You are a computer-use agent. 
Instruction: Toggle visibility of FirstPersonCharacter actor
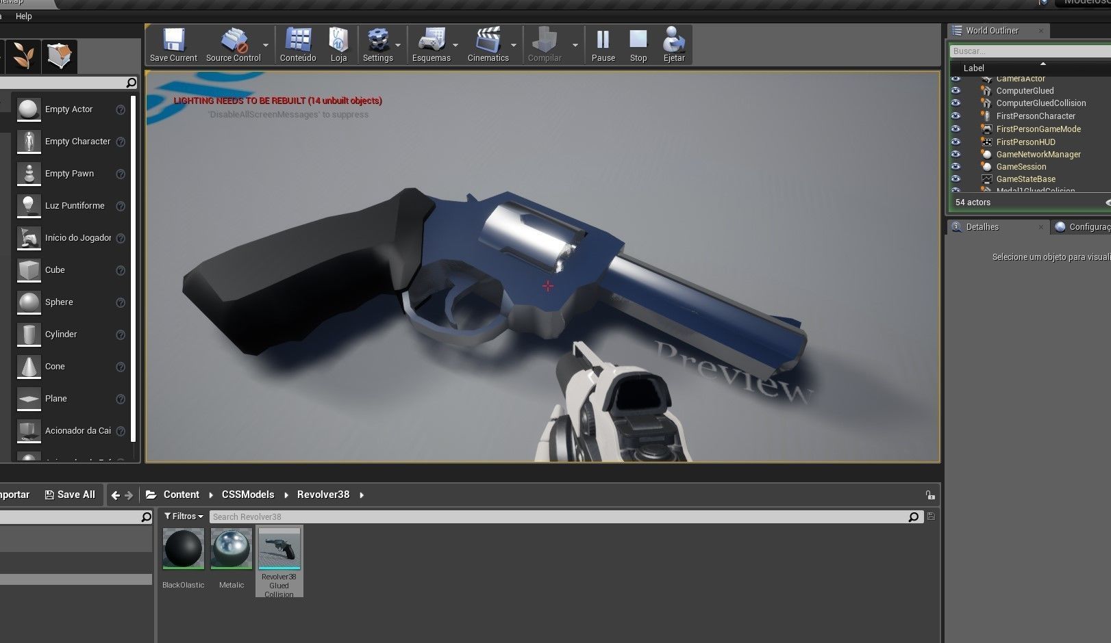pos(956,116)
